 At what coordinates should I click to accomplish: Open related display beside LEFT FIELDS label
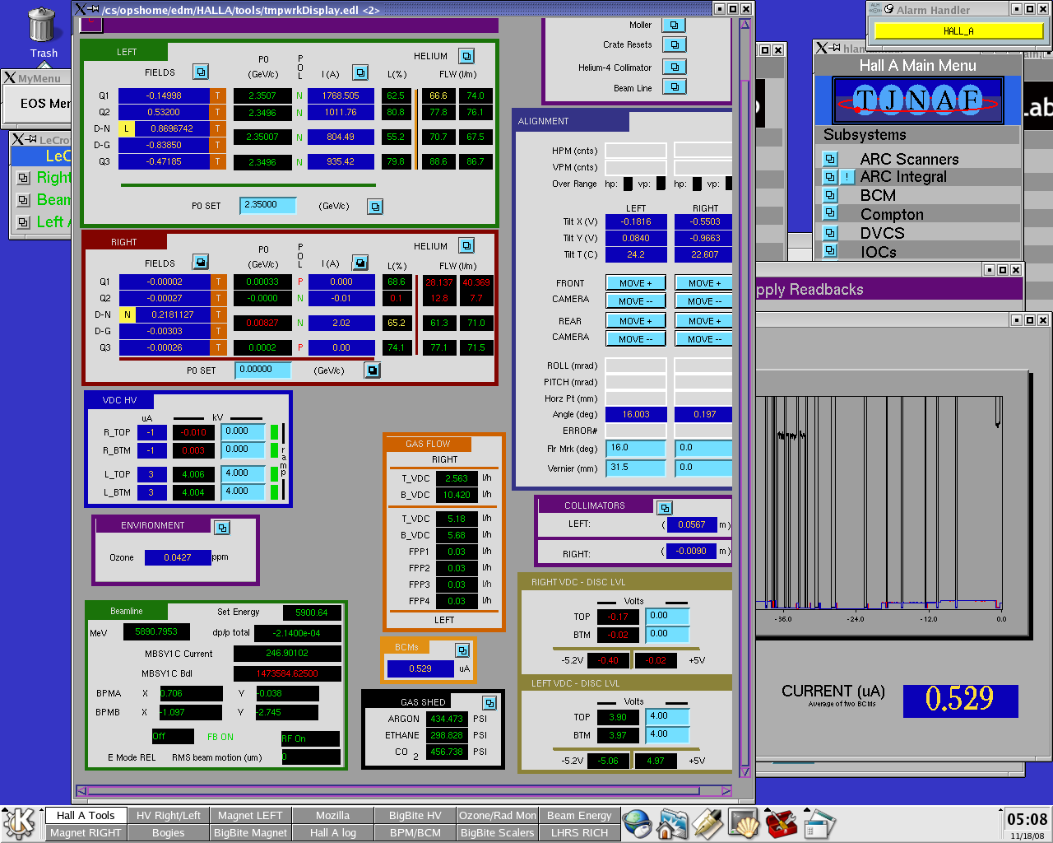(x=201, y=72)
